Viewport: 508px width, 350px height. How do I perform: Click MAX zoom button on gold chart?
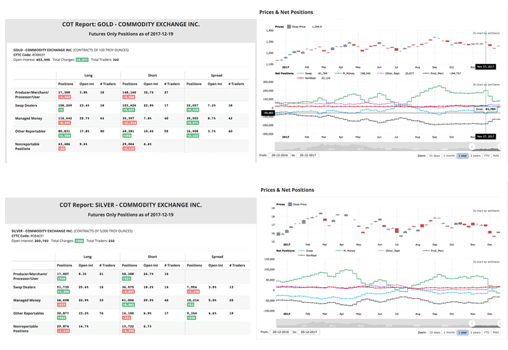(x=496, y=155)
